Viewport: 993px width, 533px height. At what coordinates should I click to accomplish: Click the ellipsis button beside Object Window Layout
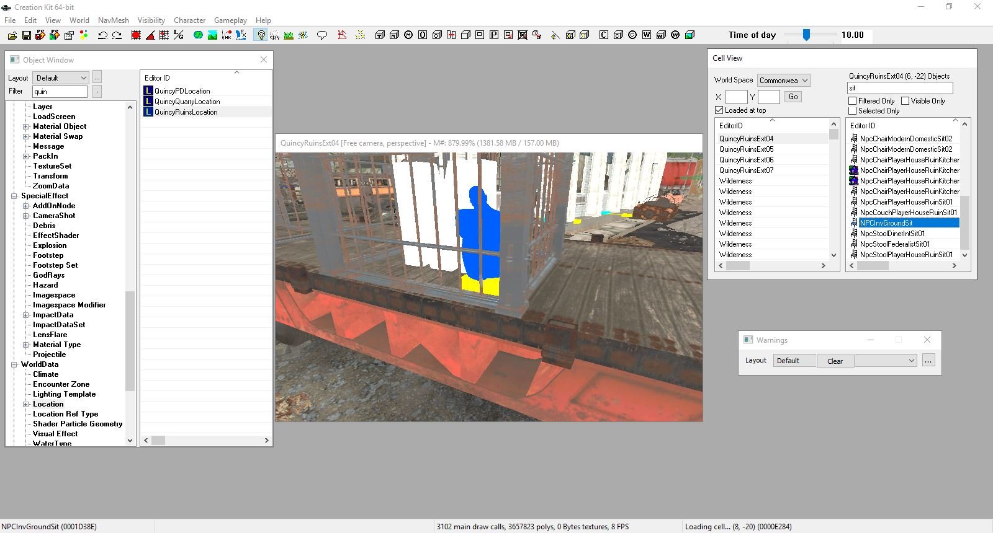[97, 77]
